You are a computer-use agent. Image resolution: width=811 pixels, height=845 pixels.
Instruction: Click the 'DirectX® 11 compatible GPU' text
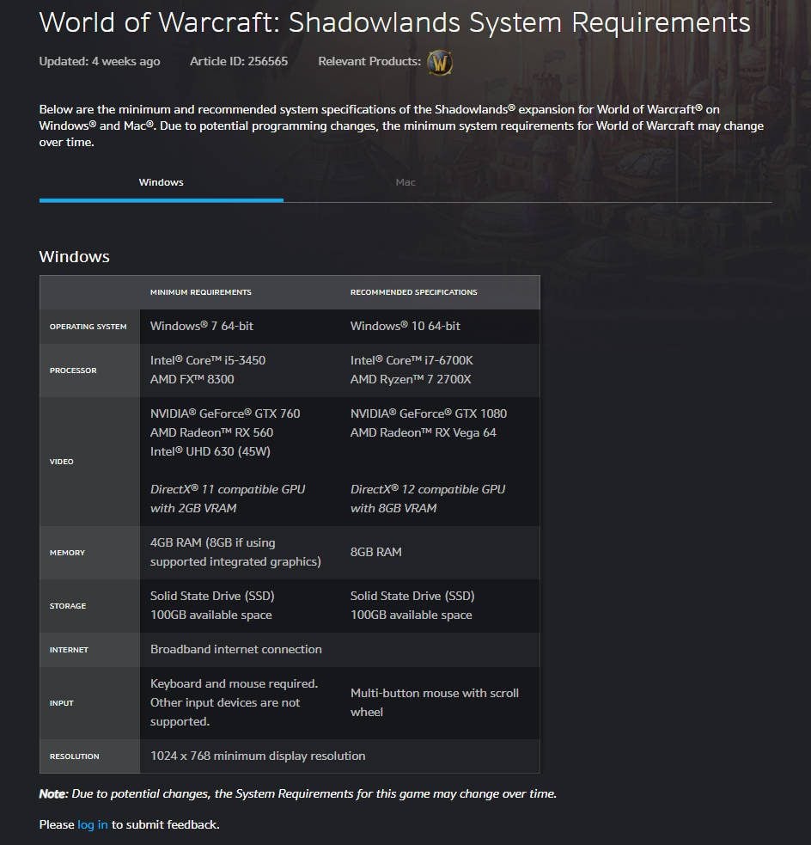pos(228,489)
